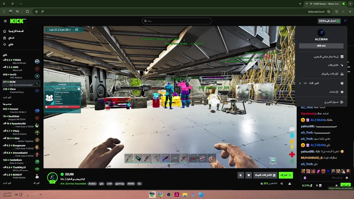Open the hexawi Counter-Strike 2 channel
This screenshot has height=199, width=354.
(x=21, y=111)
